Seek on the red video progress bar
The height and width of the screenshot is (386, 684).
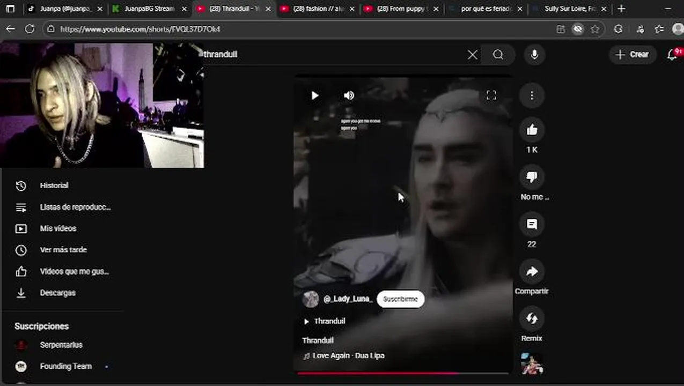(402, 373)
